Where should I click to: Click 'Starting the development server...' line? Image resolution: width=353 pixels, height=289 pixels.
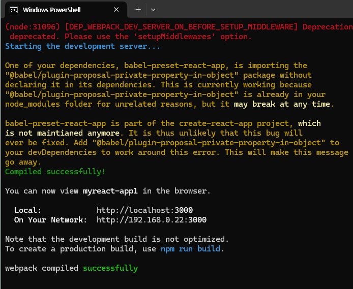[x=82, y=46]
